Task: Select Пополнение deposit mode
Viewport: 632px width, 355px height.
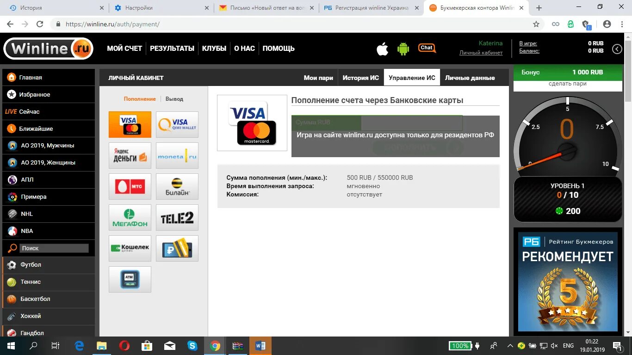Action: [x=140, y=99]
